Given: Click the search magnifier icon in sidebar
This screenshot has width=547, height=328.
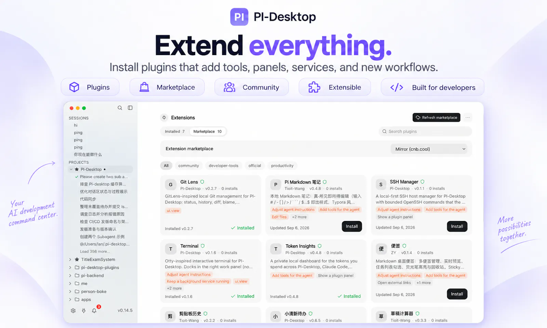Looking at the screenshot, I should pos(120,108).
